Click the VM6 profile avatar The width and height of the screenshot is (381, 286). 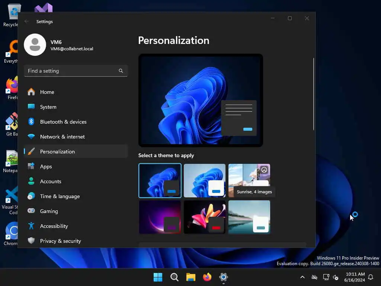click(35, 45)
